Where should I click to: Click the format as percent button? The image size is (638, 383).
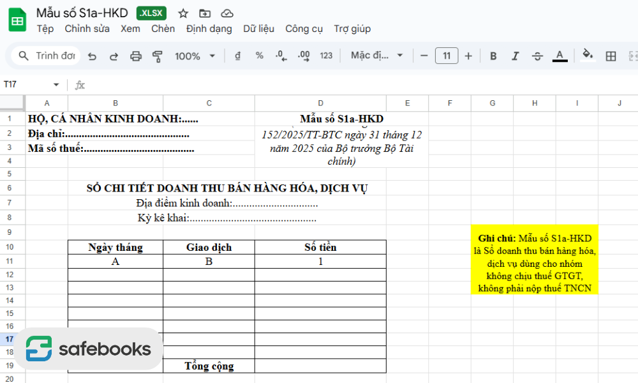pos(259,56)
